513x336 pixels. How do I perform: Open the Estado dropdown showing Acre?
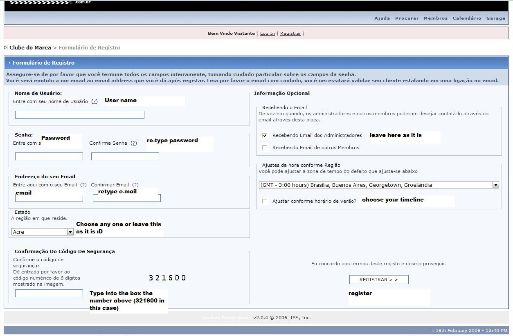click(x=42, y=232)
